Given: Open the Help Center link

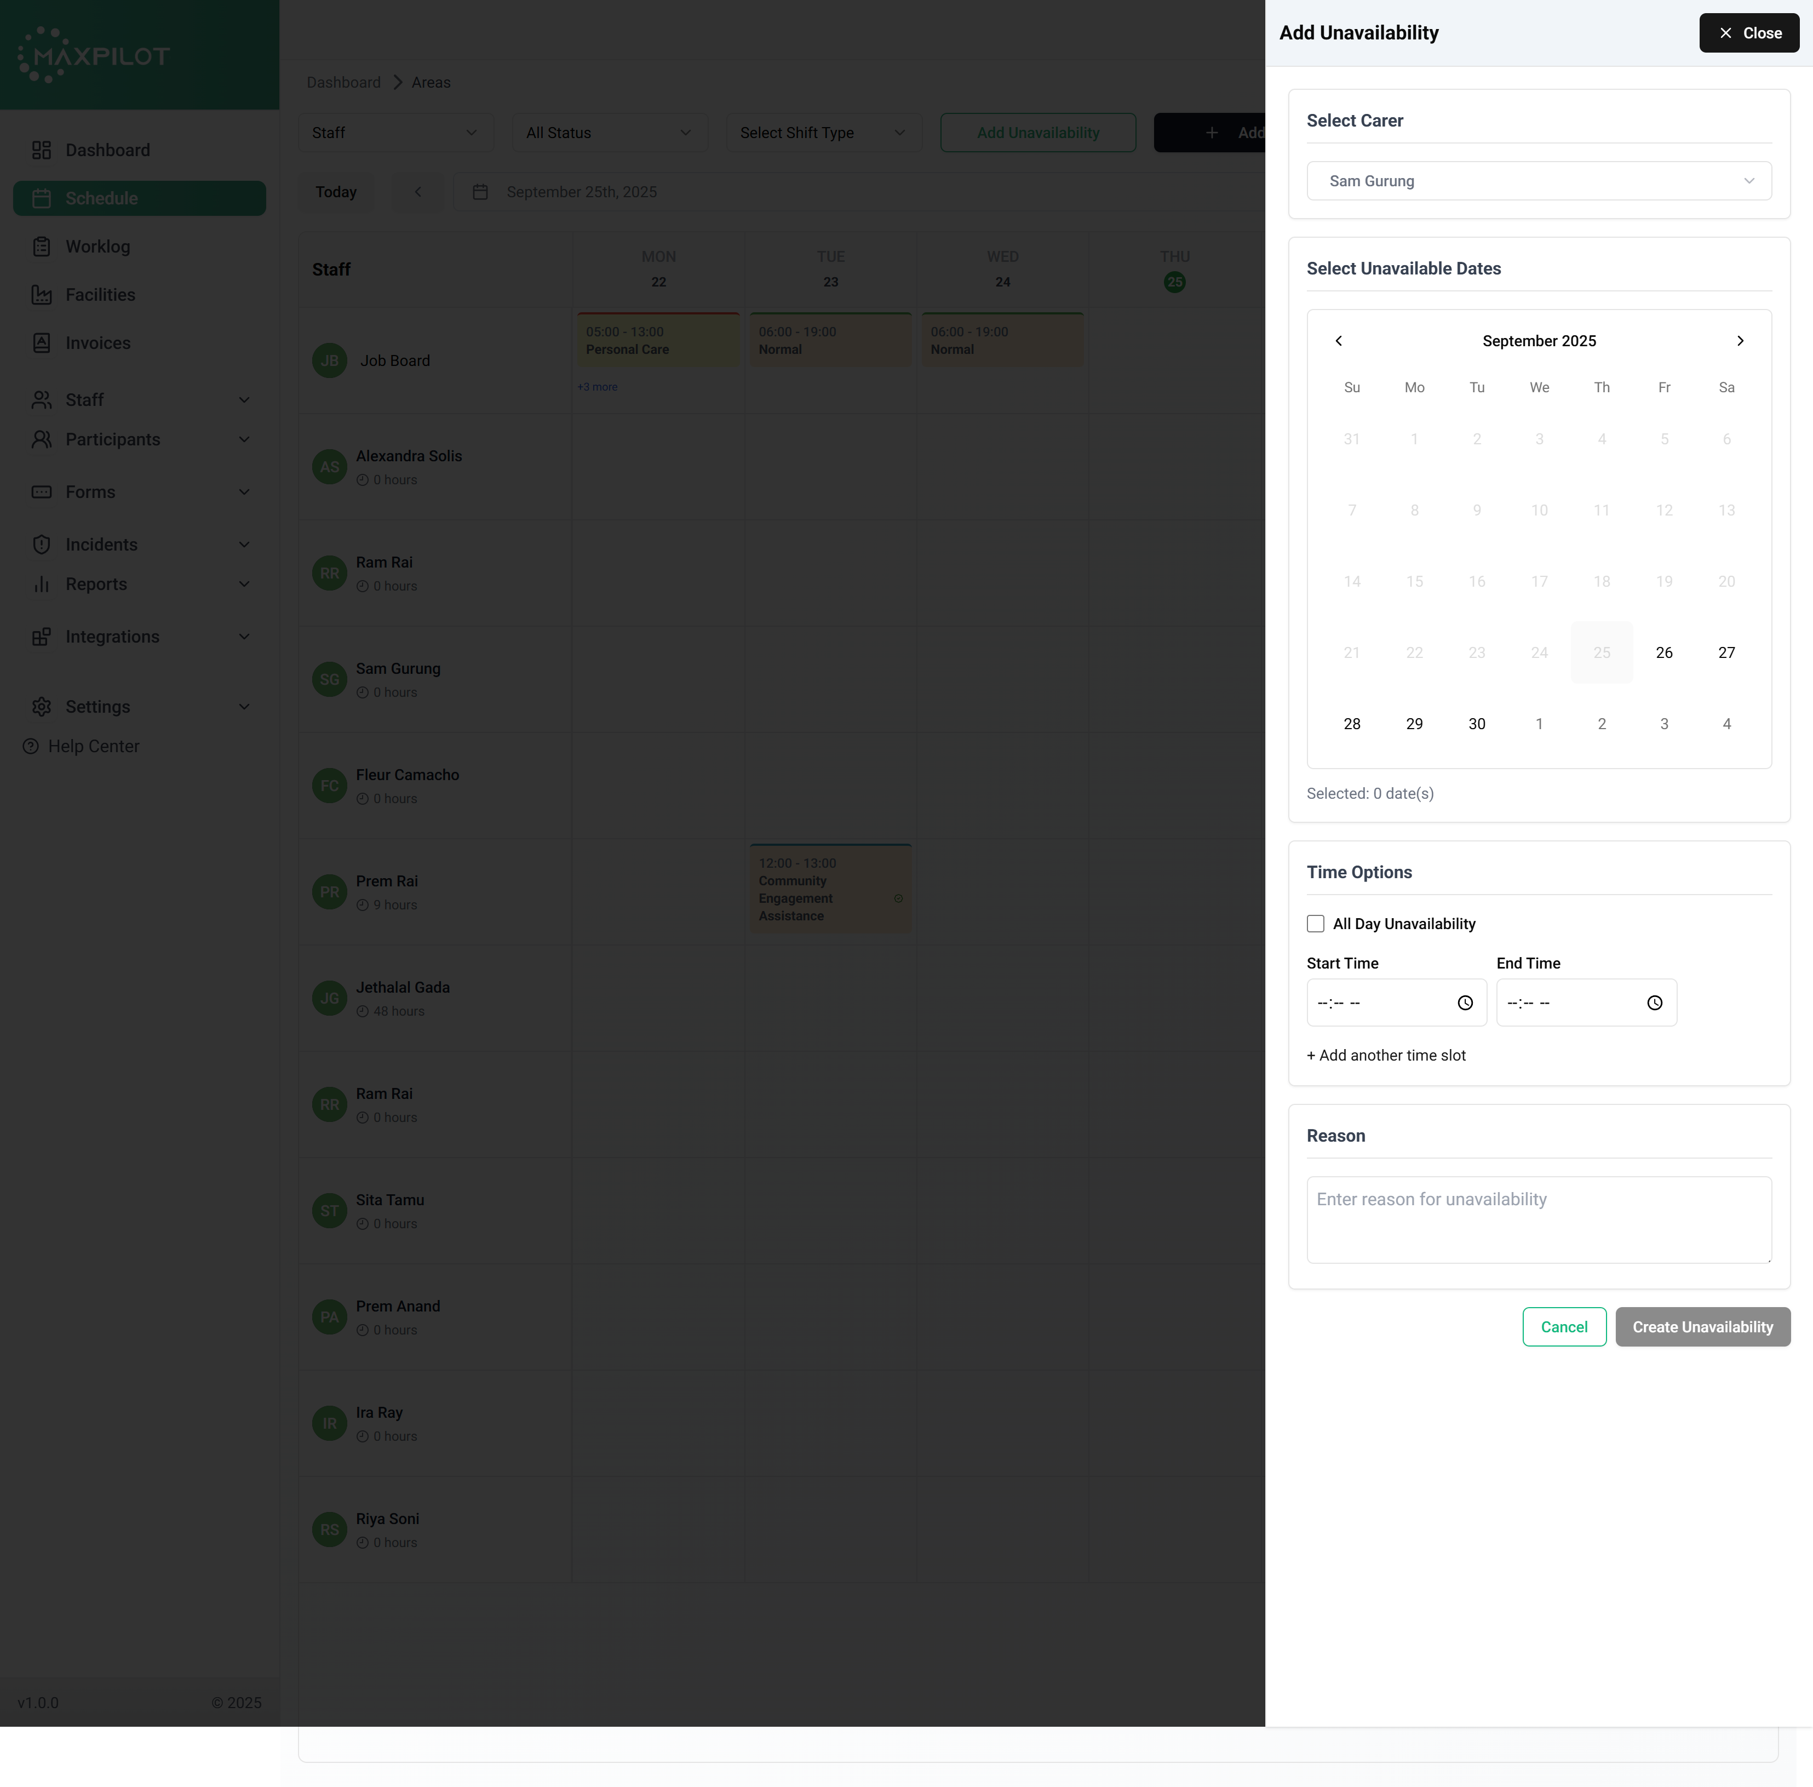Looking at the screenshot, I should pos(93,746).
